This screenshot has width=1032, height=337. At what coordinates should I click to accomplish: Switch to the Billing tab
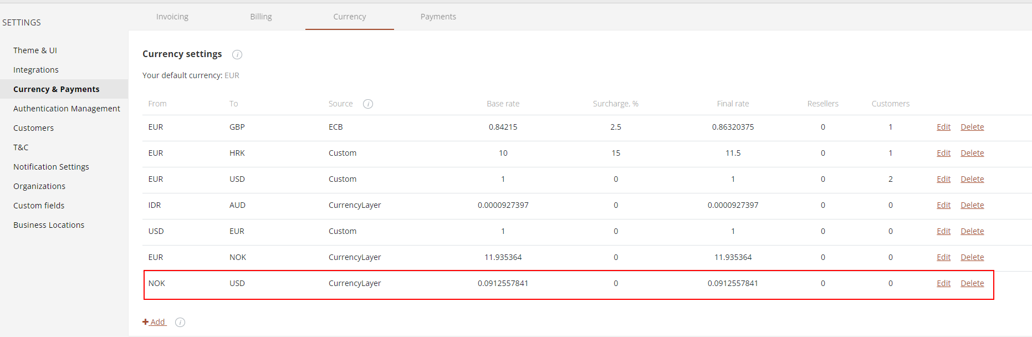(x=261, y=17)
